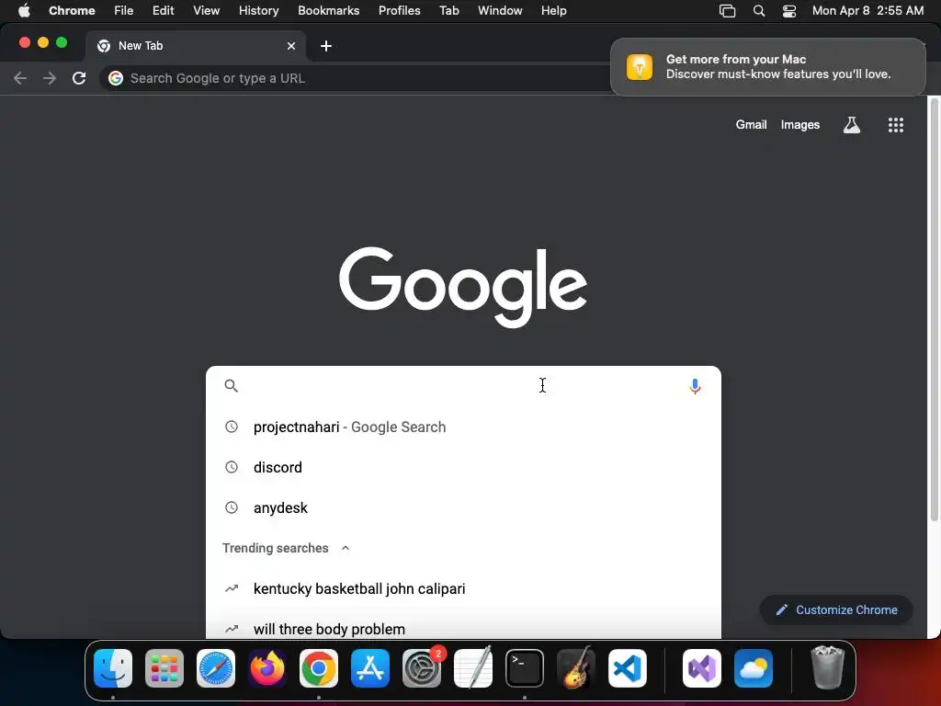Screen dimensions: 941x706
Task: Open Visual Studio from the Dock
Action: [701, 668]
